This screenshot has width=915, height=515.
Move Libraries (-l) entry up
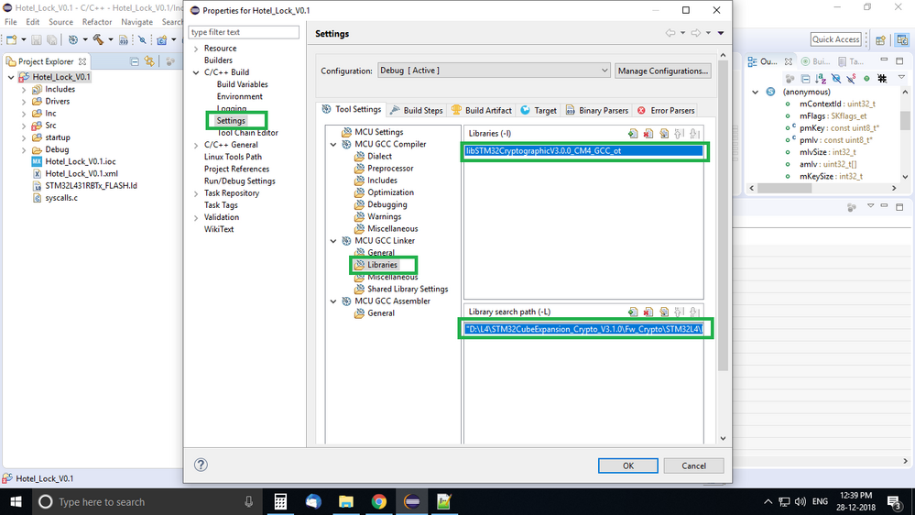[680, 134]
